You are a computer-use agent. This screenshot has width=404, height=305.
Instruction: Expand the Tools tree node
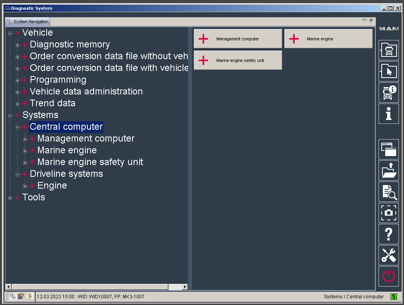tap(10, 198)
